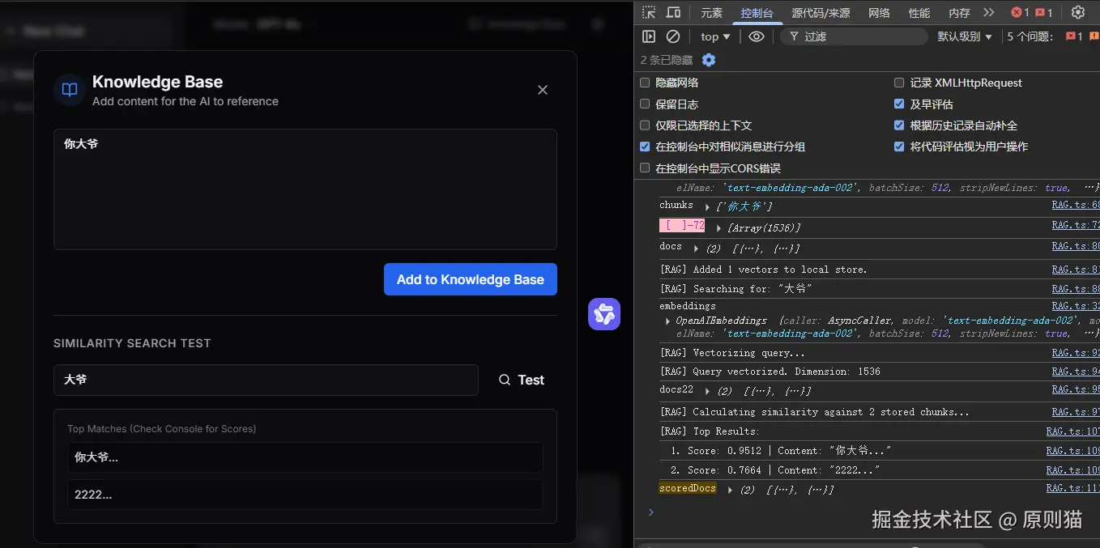Viewport: 1100px width, 548px height.
Task: Open RAG.ts link beside 'Query vectorized'
Action: (x=1075, y=372)
